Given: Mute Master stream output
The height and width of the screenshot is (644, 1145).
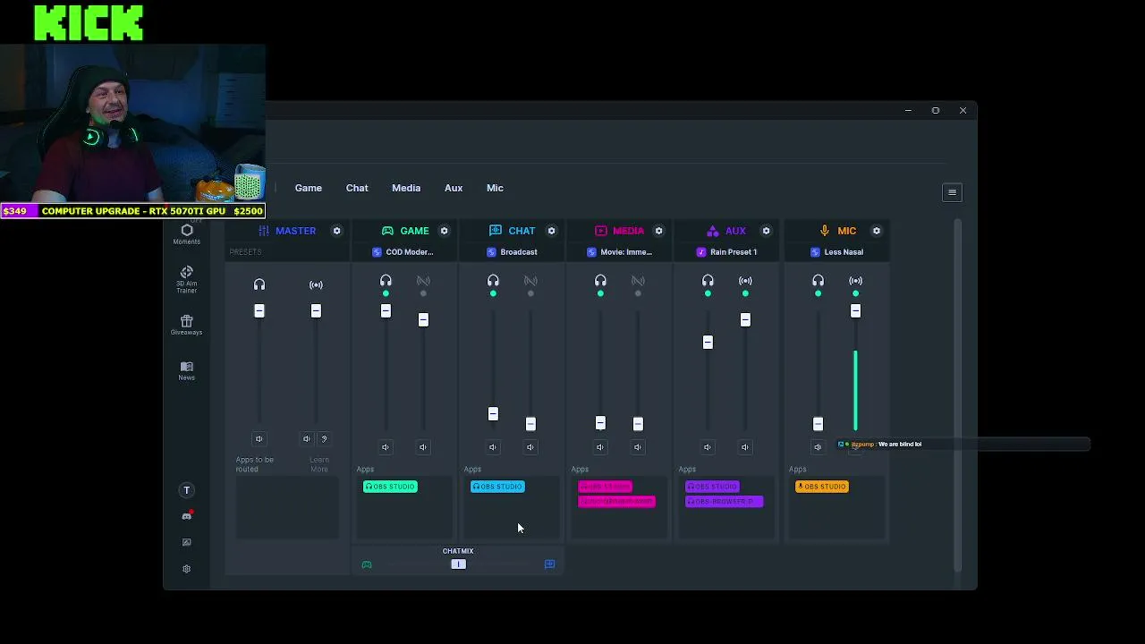Looking at the screenshot, I should [307, 438].
